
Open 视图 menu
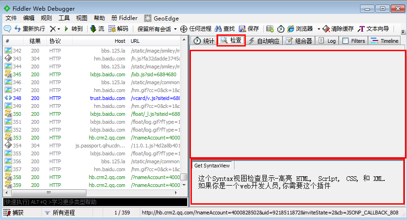coord(81,18)
